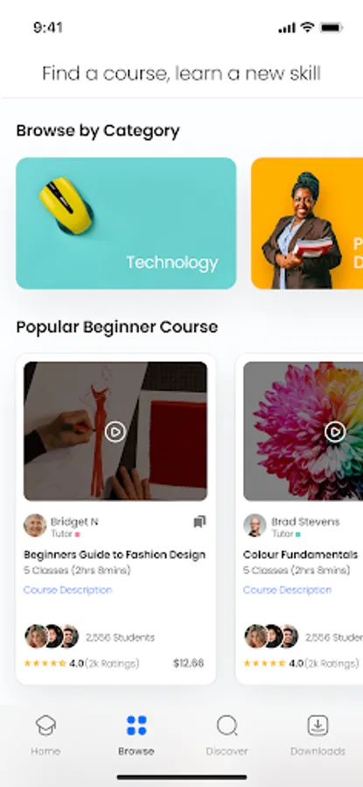This screenshot has height=787, width=363.
Task: View enrolled student avatars on Fashion Design card
Action: [x=52, y=637]
